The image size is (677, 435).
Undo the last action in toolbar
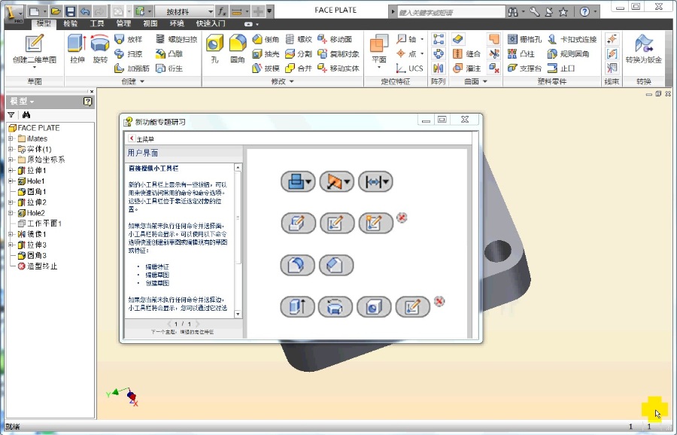tap(84, 11)
